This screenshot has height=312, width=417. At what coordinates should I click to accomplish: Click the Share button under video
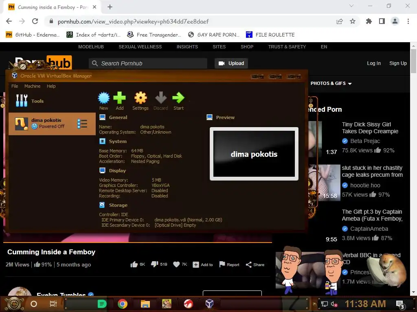pos(255,264)
